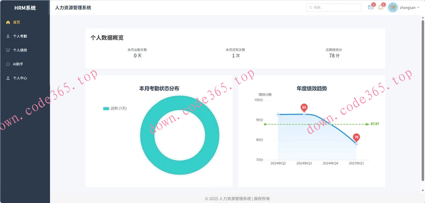
Task: Click the 个人中心 user icon
Action: (x=8, y=78)
